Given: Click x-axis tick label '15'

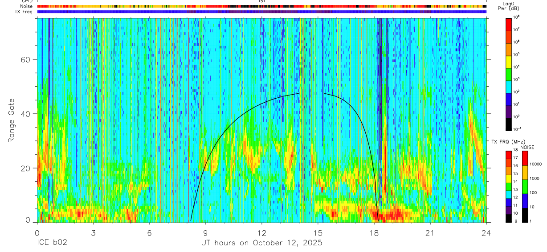Looking at the screenshot, I should click(x=318, y=233).
